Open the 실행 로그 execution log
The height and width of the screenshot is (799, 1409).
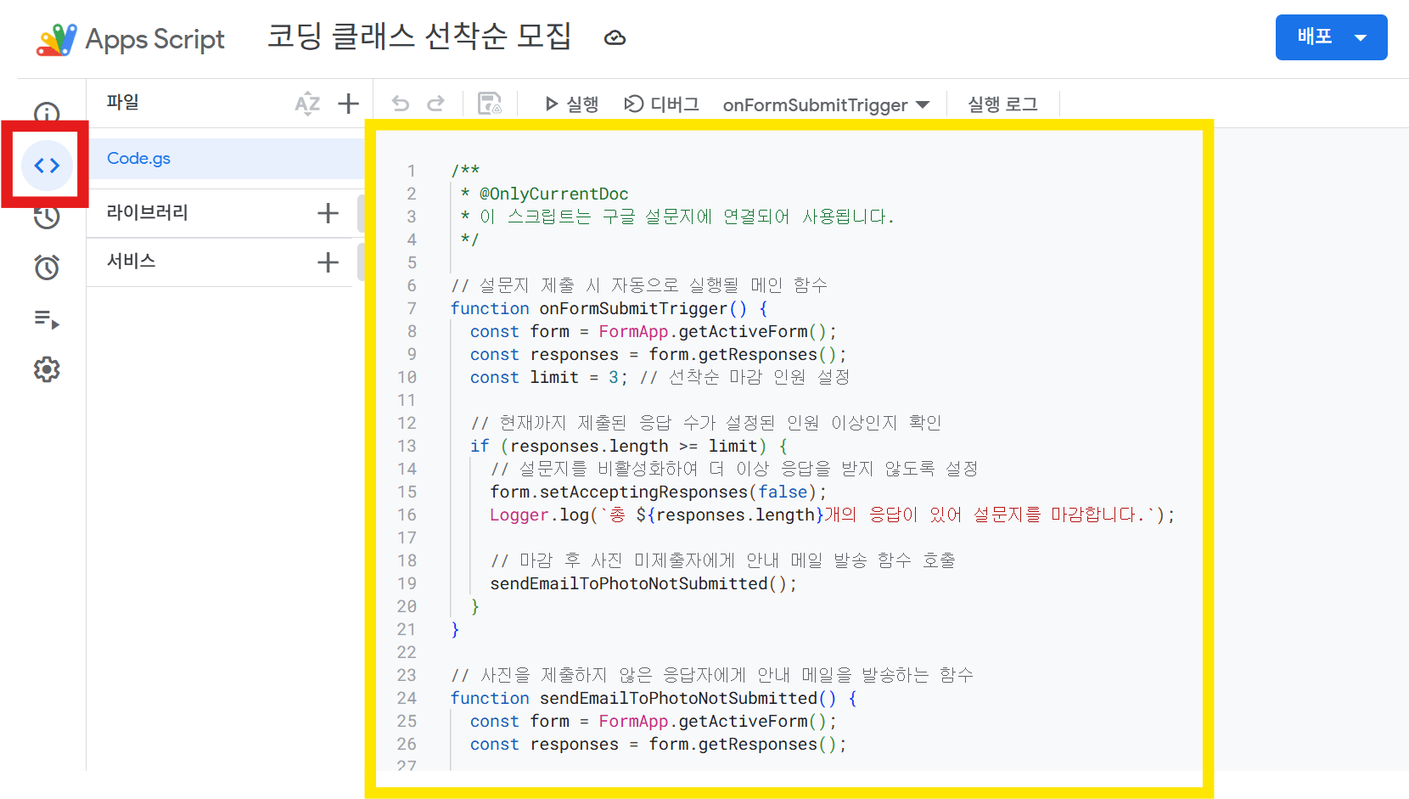(x=1002, y=104)
